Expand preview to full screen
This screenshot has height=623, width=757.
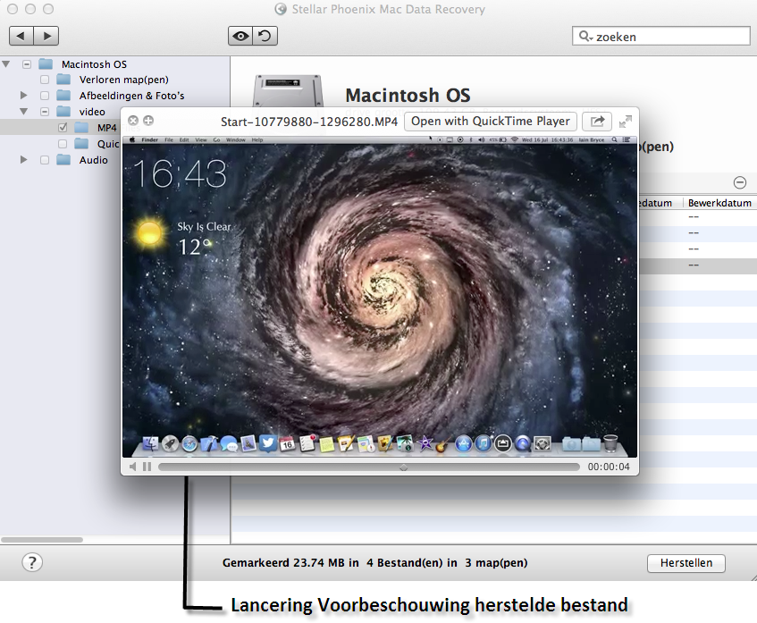coord(626,122)
